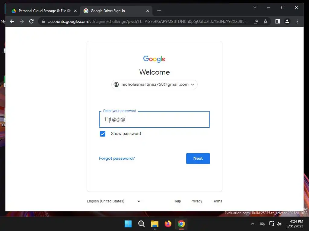Share this page from the address bar

click(x=256, y=21)
